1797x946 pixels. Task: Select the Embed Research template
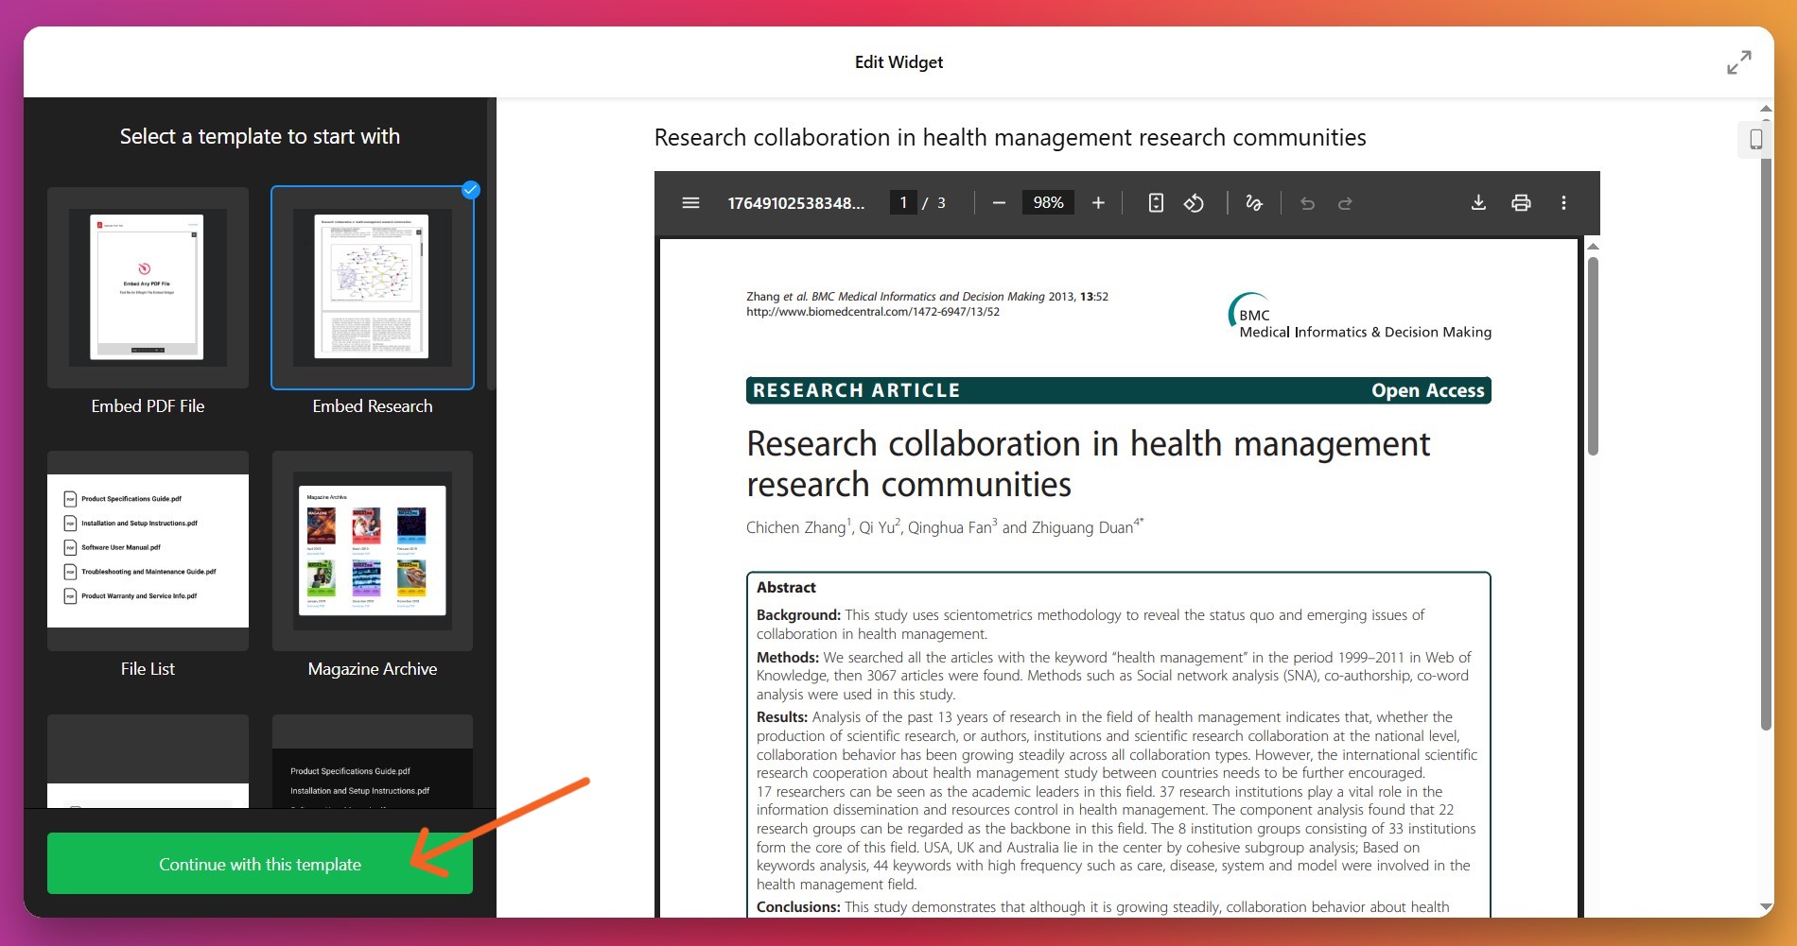[x=373, y=288]
